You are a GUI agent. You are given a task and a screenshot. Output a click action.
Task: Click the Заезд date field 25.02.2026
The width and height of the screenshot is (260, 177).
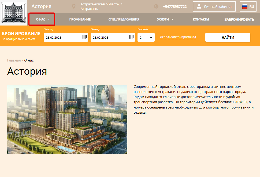[x=66, y=37]
